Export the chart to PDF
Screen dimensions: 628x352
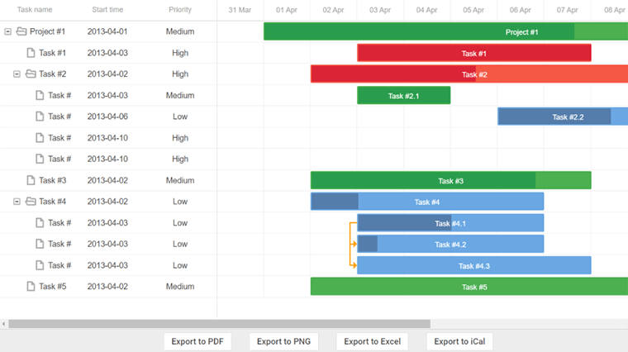coord(197,341)
